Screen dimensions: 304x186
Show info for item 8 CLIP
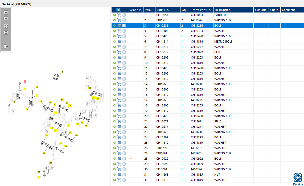click(124, 52)
